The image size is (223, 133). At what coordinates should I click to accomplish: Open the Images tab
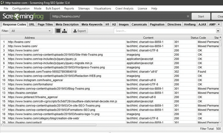click(x=124, y=24)
